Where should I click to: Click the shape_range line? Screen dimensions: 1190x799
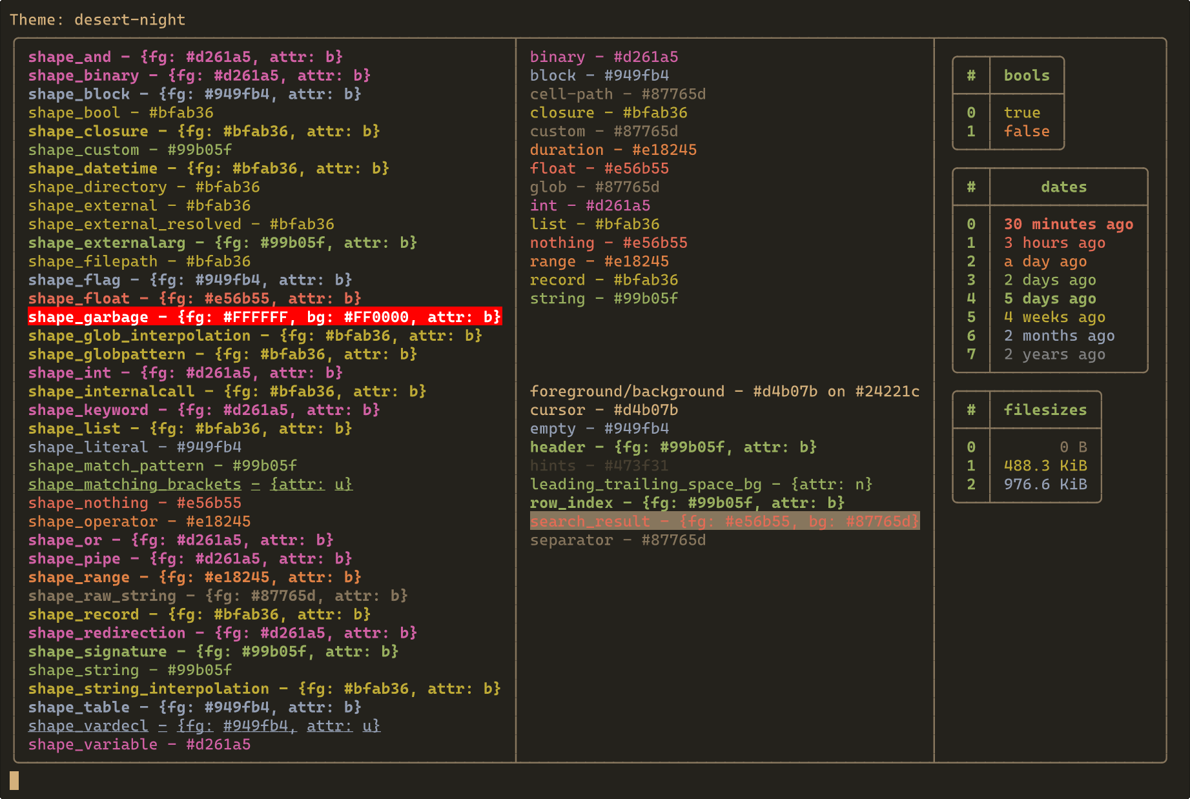coord(195,578)
